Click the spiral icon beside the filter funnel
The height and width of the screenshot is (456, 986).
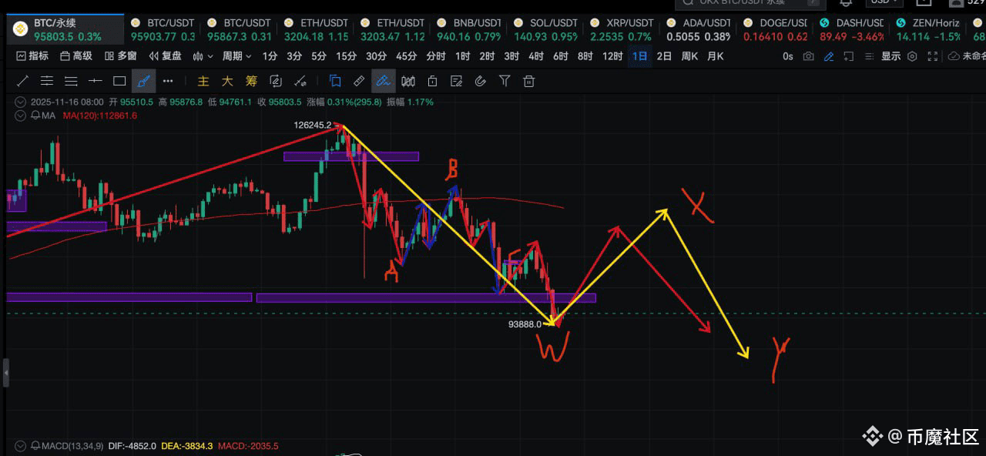click(481, 81)
